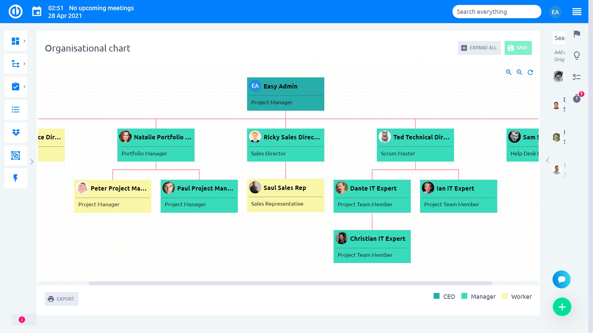Image resolution: width=593 pixels, height=333 pixels.
Task: Click the EXPAND ALL button
Action: coord(479,48)
